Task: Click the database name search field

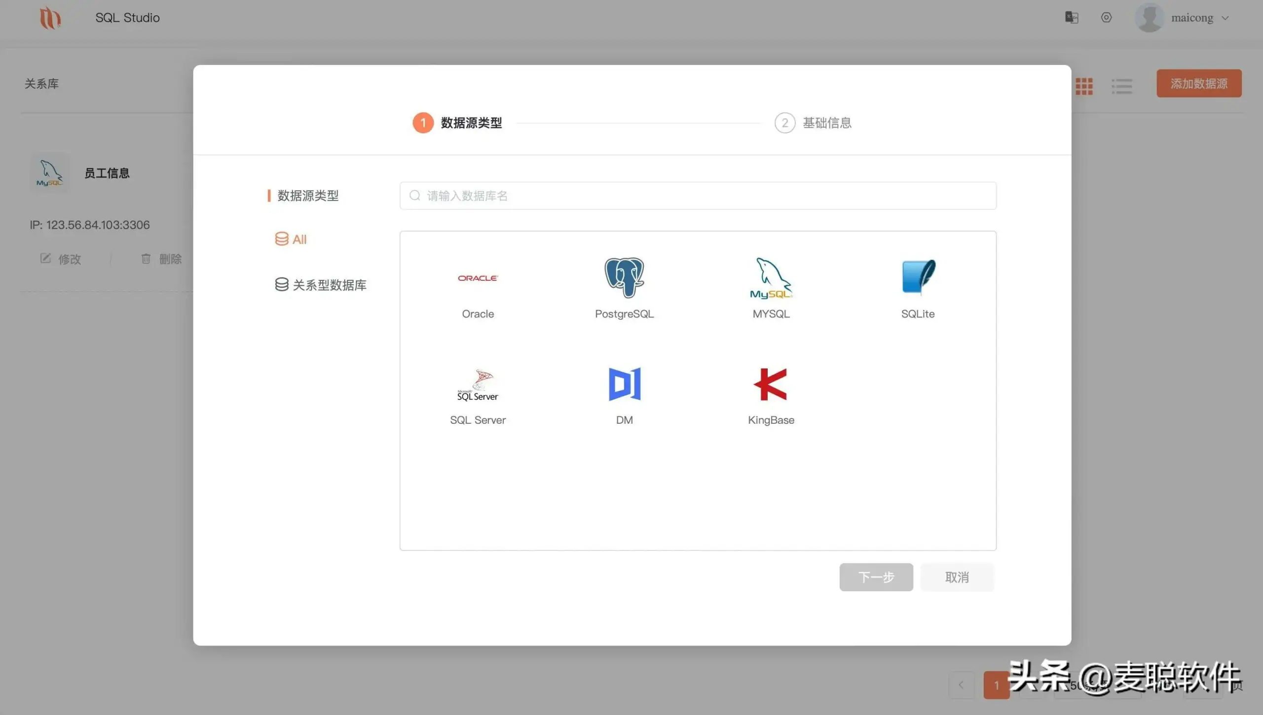Action: (x=697, y=196)
